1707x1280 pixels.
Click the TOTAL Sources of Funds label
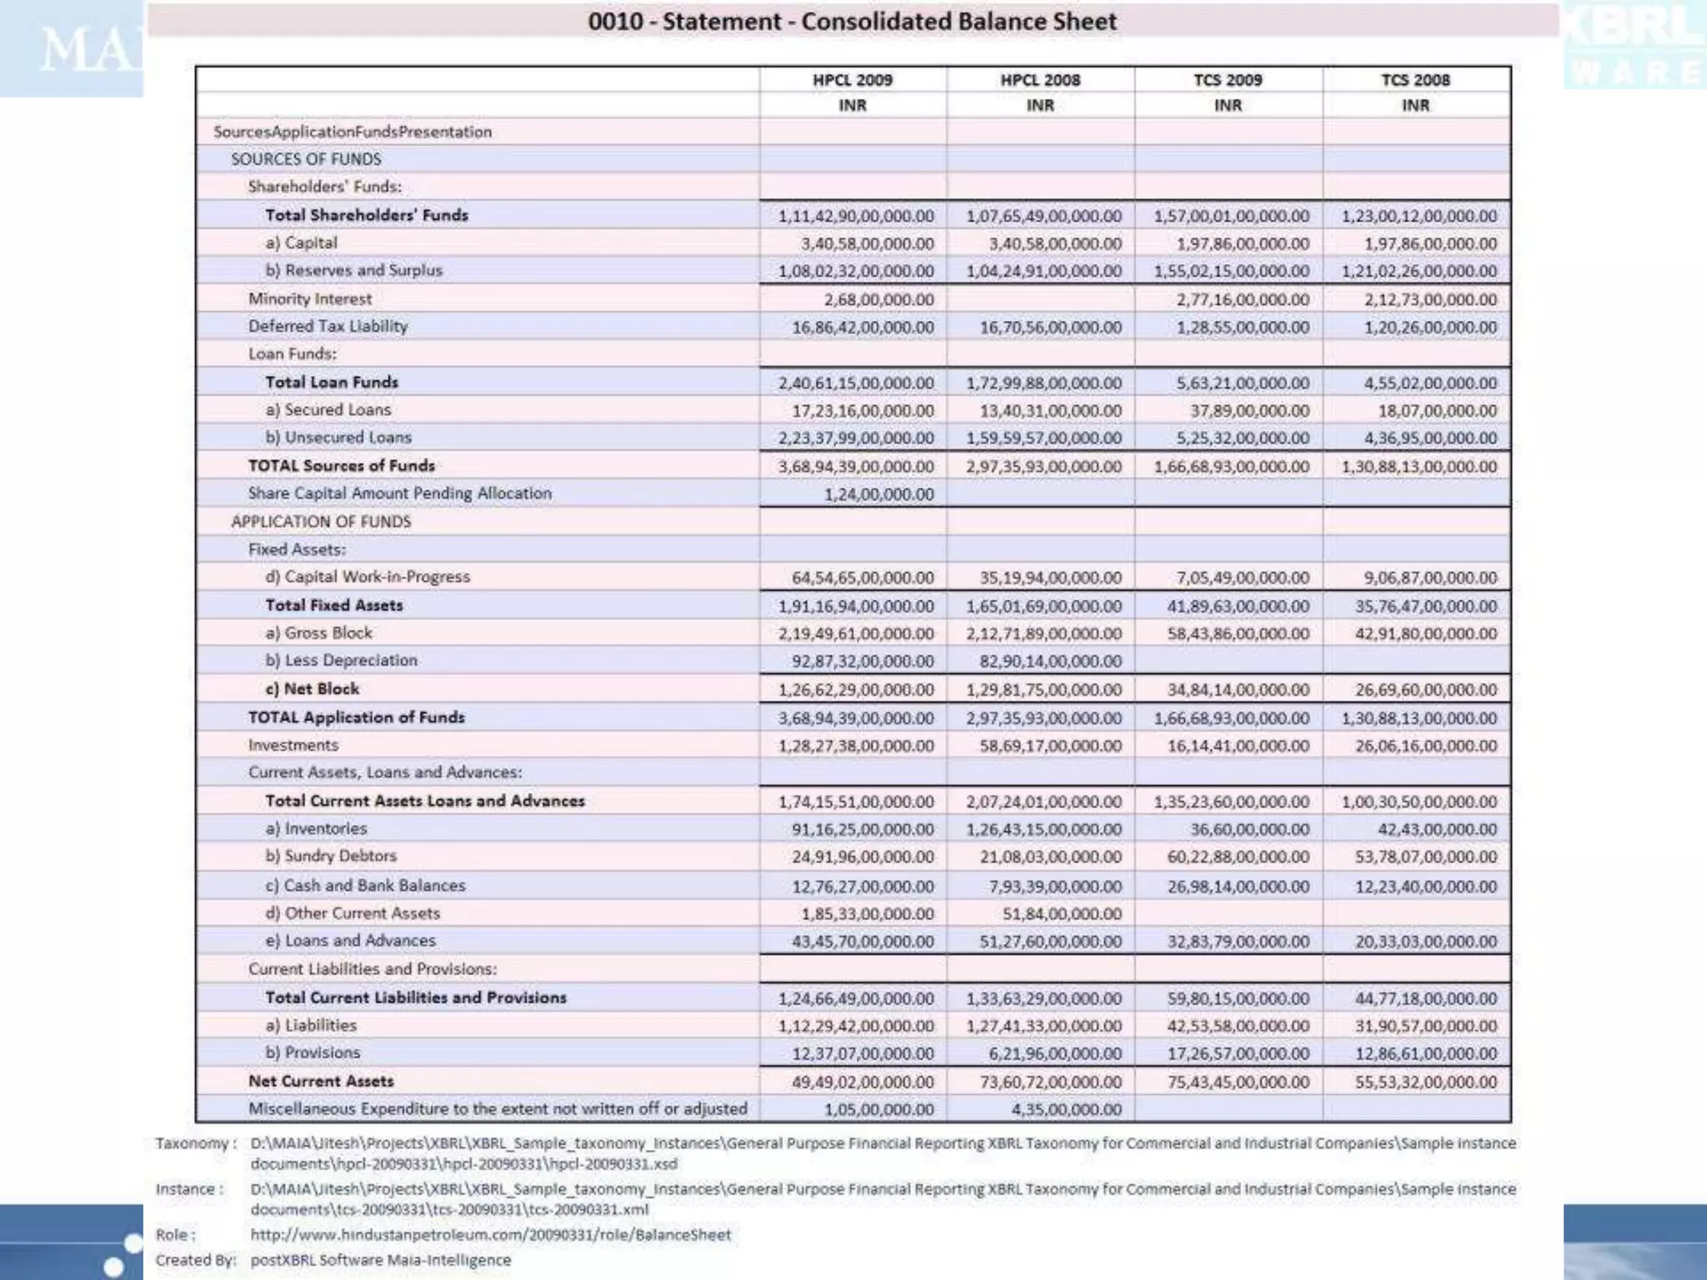(342, 466)
